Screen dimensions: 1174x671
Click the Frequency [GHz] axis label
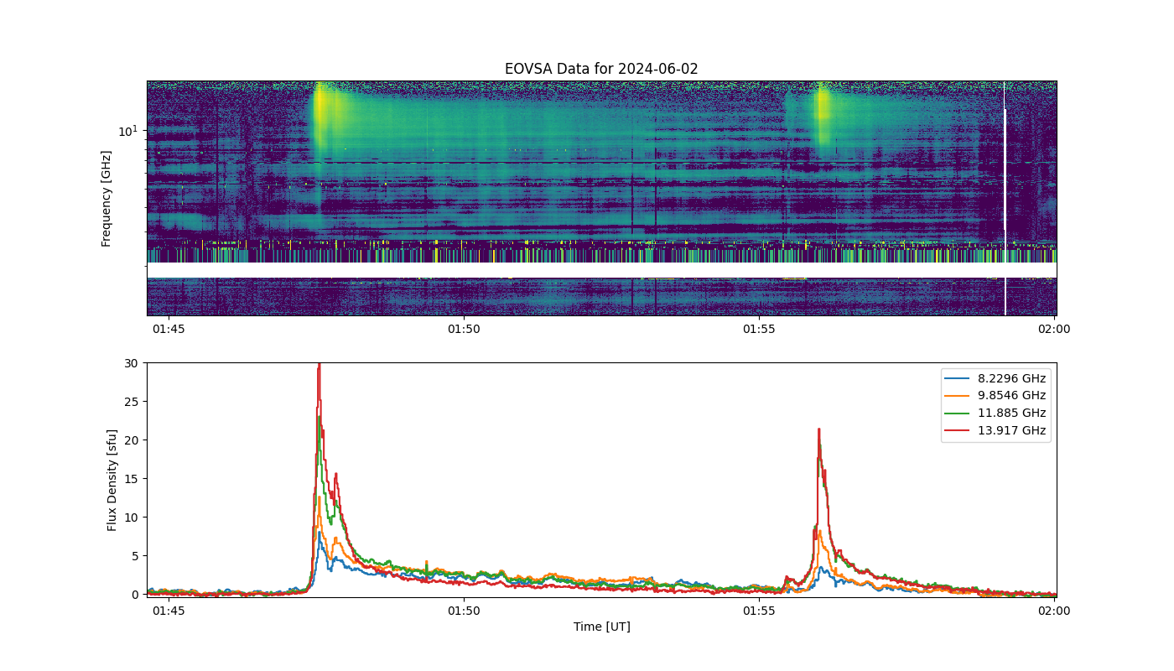pyautogui.click(x=106, y=198)
